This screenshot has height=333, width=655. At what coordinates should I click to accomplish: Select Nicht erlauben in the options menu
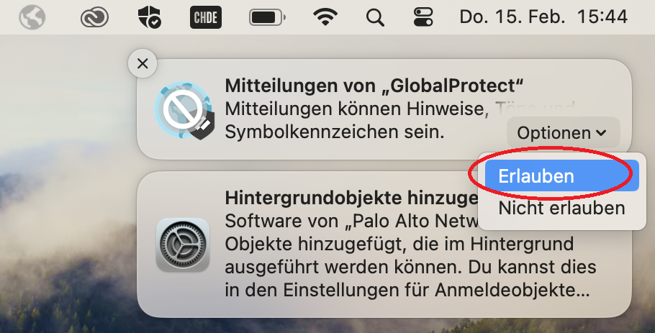[x=562, y=208]
